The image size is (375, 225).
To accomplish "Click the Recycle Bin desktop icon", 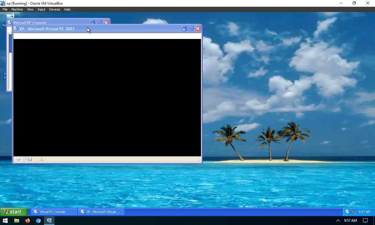I will pos(11,16).
